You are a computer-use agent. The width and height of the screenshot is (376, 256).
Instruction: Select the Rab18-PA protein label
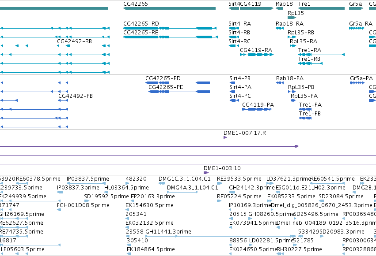click(290, 78)
